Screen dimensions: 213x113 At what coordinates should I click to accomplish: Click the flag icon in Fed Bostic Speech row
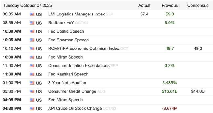tap(32, 31)
